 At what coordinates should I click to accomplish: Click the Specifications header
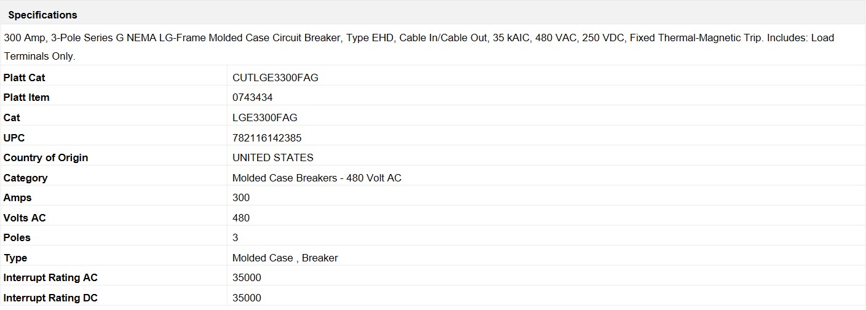[42, 15]
